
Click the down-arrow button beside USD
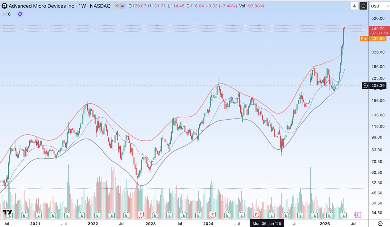[x=355, y=6]
